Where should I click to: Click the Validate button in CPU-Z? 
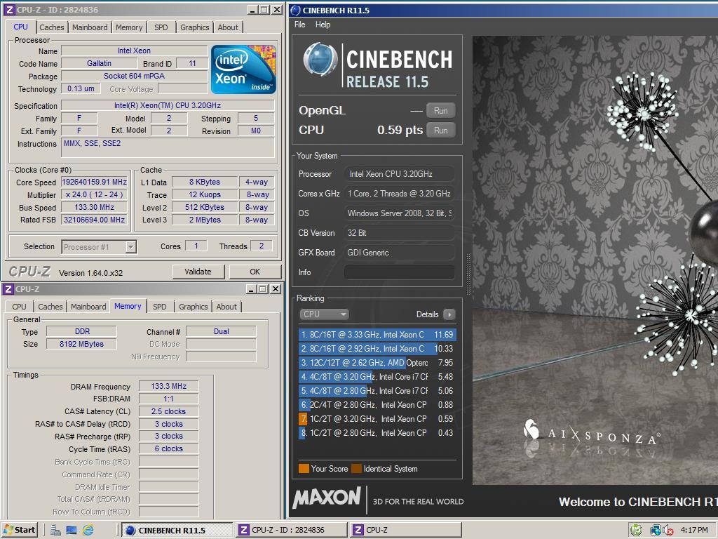pyautogui.click(x=198, y=272)
